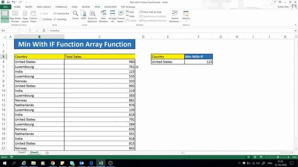Open the DATA tab
The image size is (298, 167).
coord(74,7)
